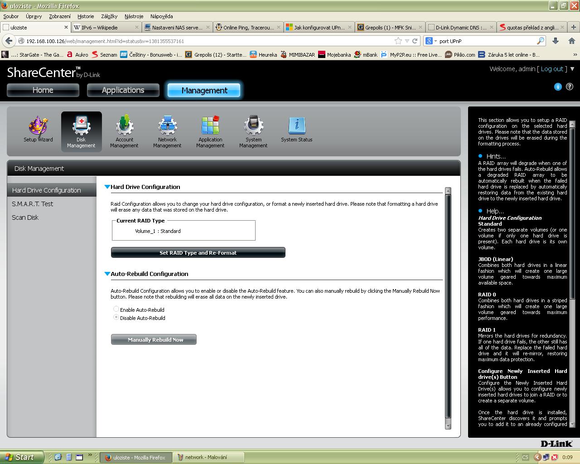
Task: Open the mBank bookmark
Action: pos(366,55)
